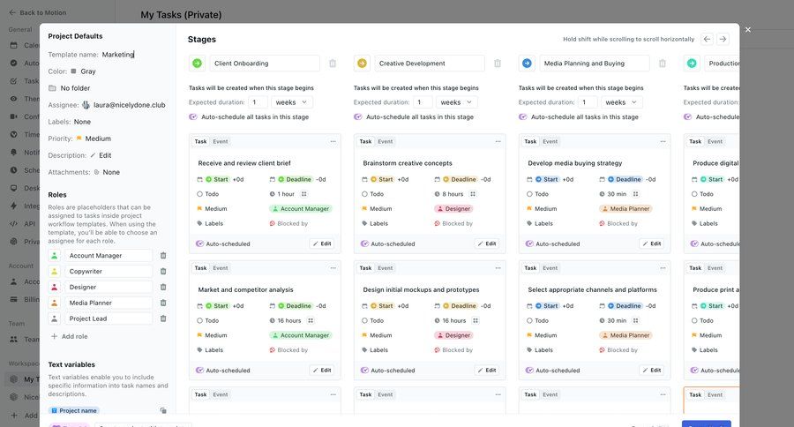
Task: Open options menu for Brainstorm creative concepts
Action: coord(498,141)
